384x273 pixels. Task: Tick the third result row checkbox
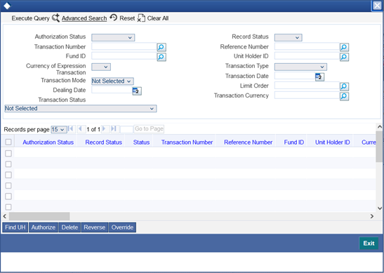(x=8, y=175)
